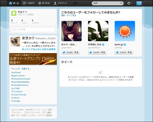Follow @tenkijp with フォローする button
Image resolution: width=153 pixels, height=122 pixels.
click(124, 52)
